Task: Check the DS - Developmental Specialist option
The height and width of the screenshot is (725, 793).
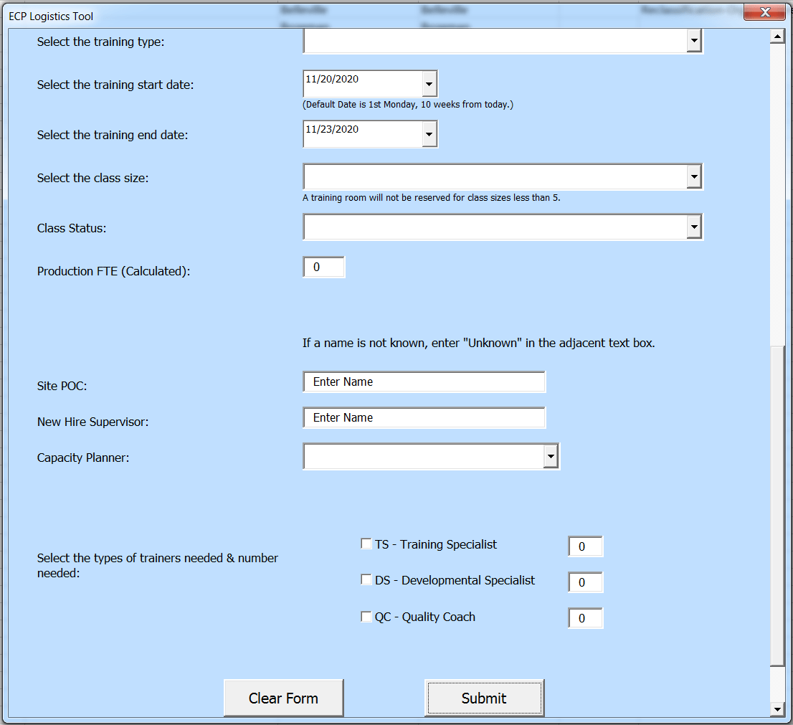Action: click(366, 579)
